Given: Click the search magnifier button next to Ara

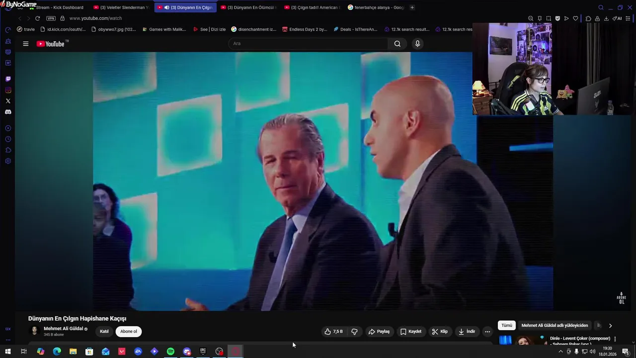Looking at the screenshot, I should click(397, 44).
